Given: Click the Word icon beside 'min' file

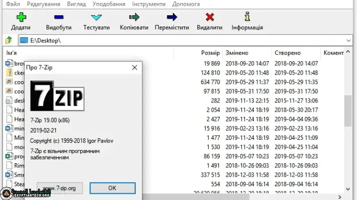Looking at the screenshot, I should pos(9,128).
